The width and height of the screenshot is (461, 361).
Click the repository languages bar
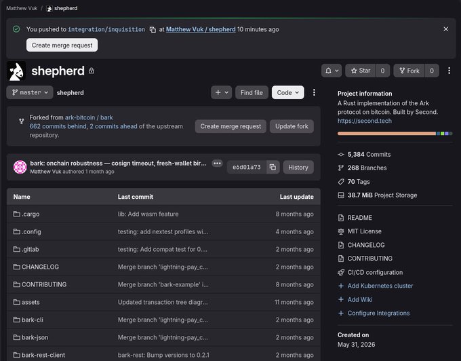[x=395, y=134]
